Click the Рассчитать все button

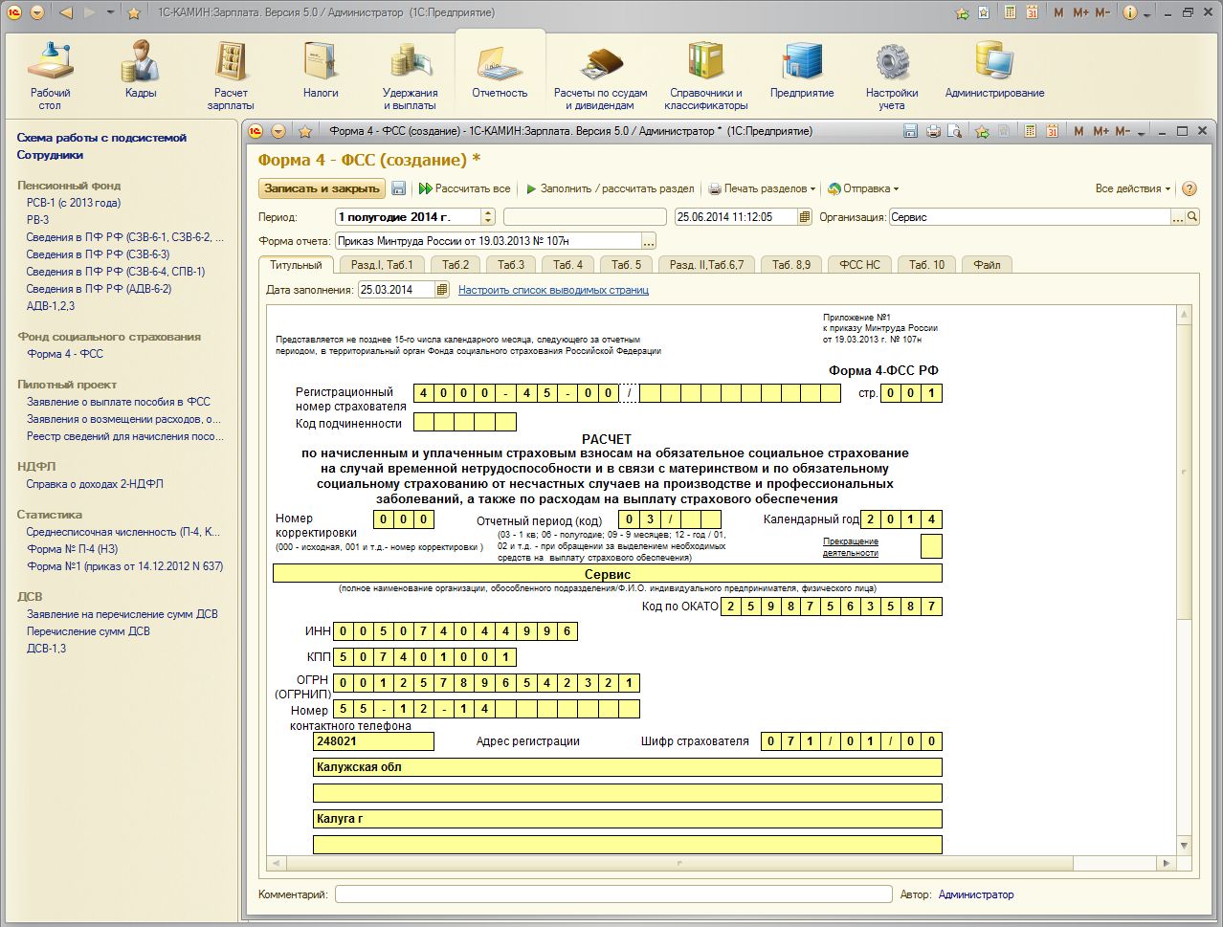click(x=465, y=188)
